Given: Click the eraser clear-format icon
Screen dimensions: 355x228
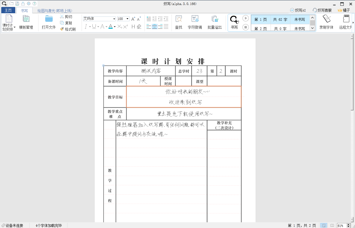Looking at the screenshot, I should click(139, 26).
